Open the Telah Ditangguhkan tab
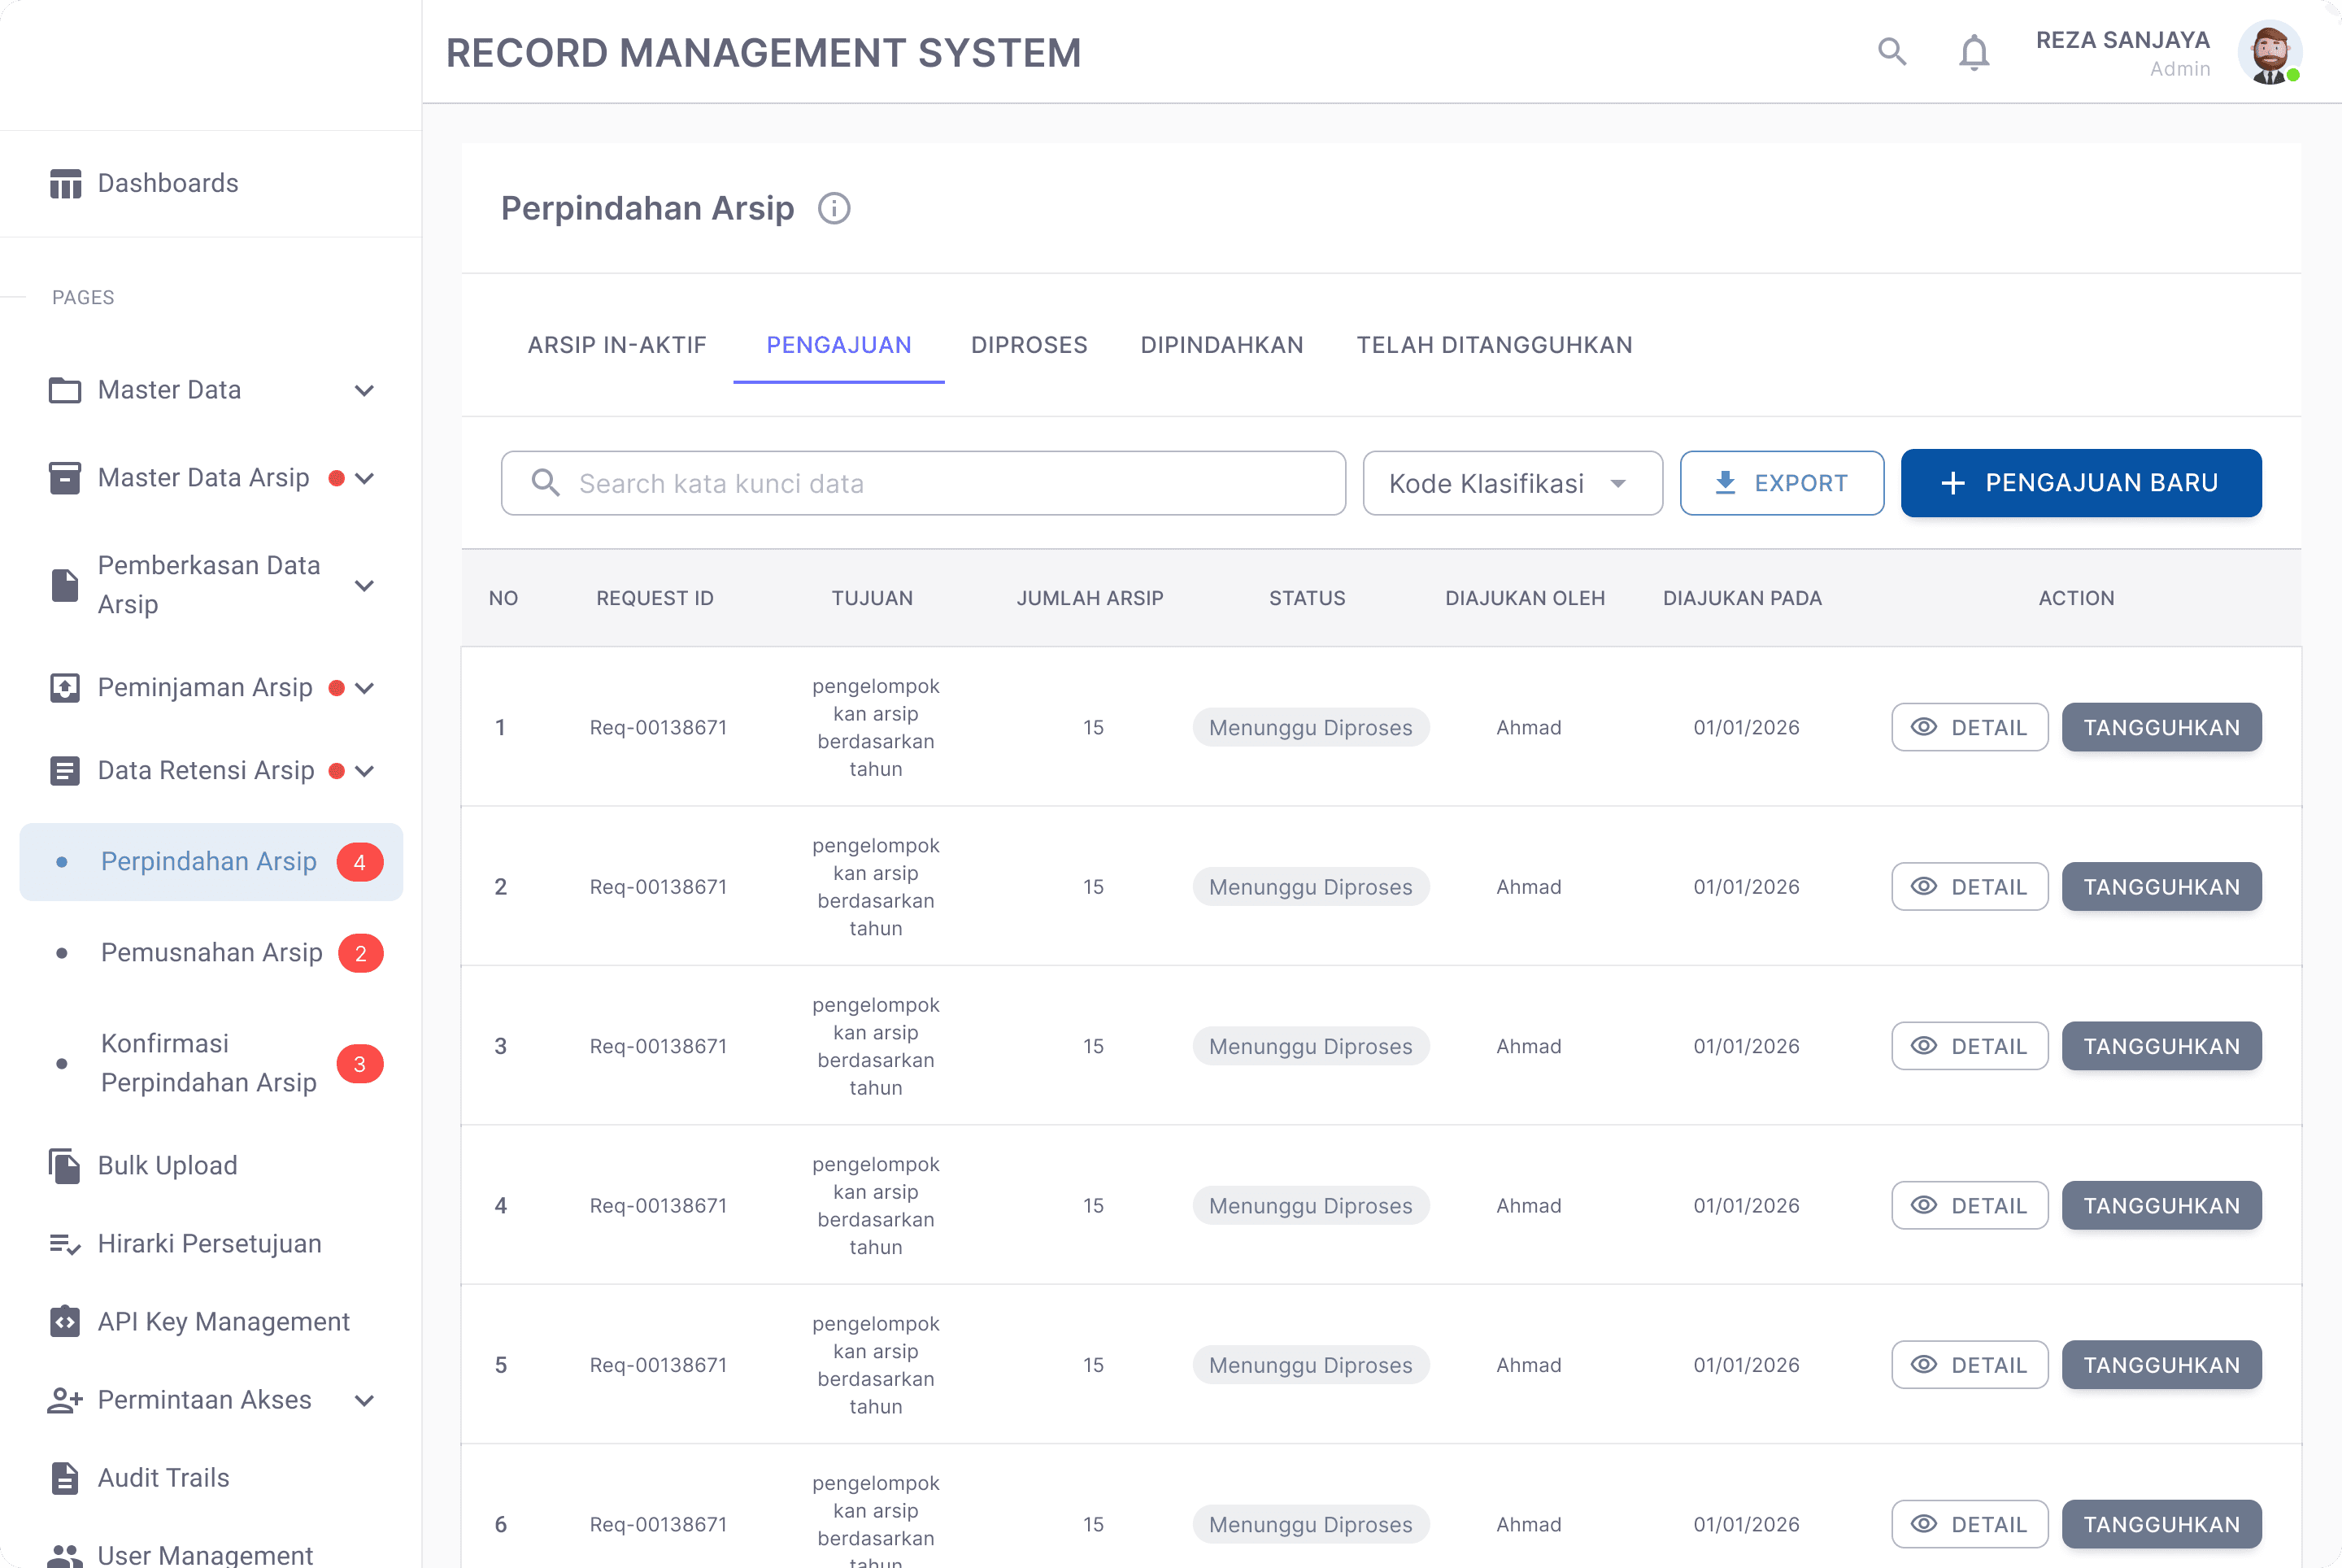Viewport: 2342px width, 1568px height. coord(1494,345)
